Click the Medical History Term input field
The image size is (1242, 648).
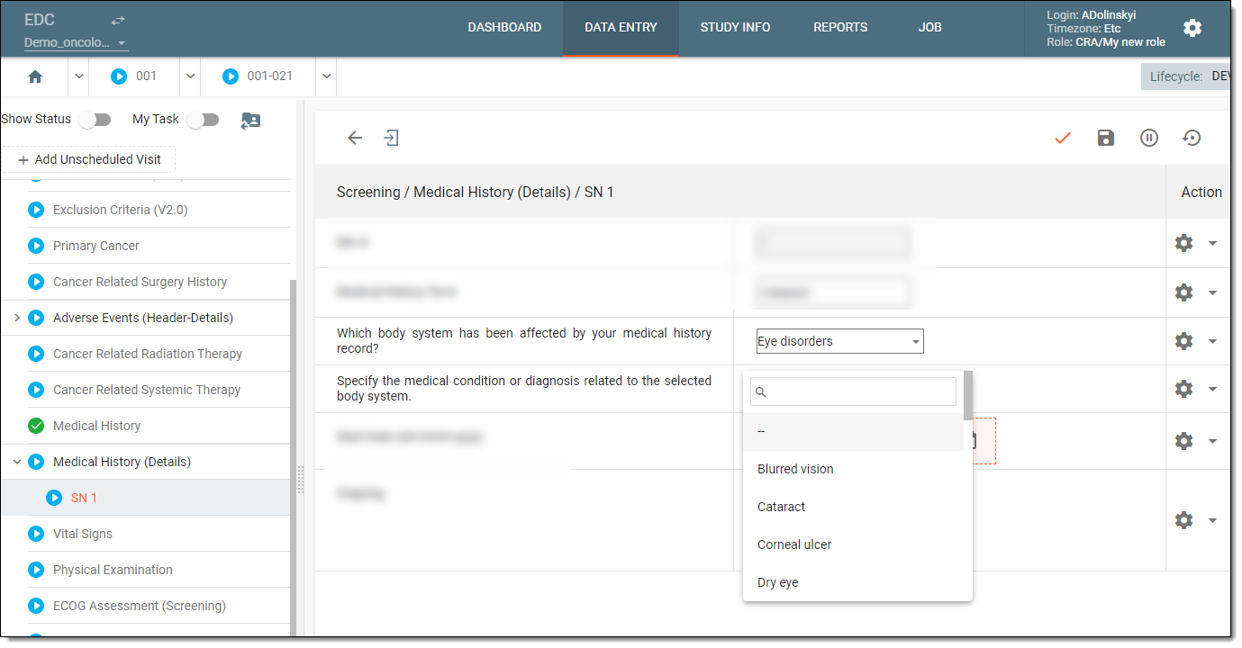(x=832, y=292)
